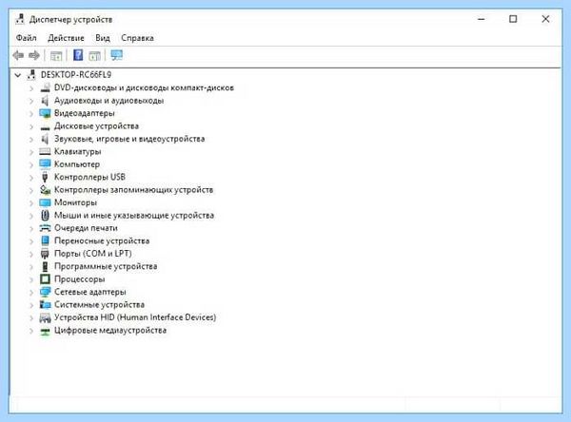Select the Клавиатуры text
Image resolution: width=571 pixels, height=422 pixels.
click(x=78, y=151)
